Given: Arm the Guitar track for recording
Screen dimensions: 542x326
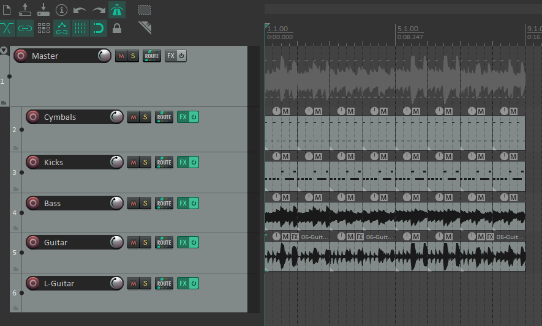Looking at the screenshot, I should (x=33, y=242).
